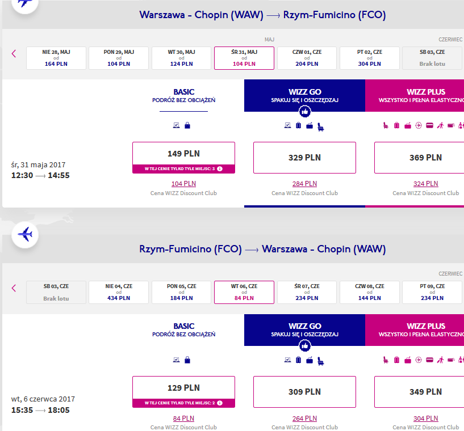Select PON 29, MAJ date at 104 PLN
The width and height of the screenshot is (464, 431).
point(119,58)
